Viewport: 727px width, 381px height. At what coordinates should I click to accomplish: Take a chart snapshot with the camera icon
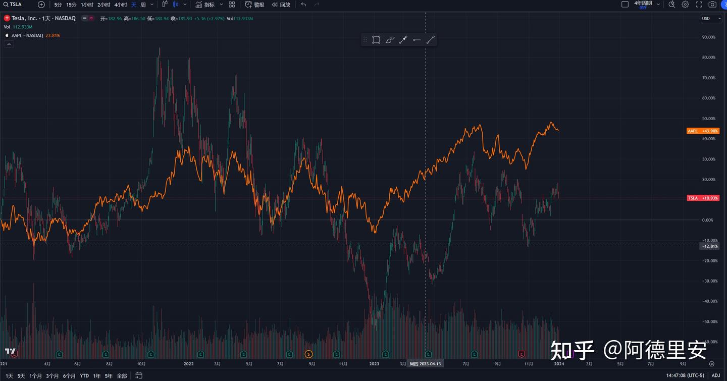[712, 5]
